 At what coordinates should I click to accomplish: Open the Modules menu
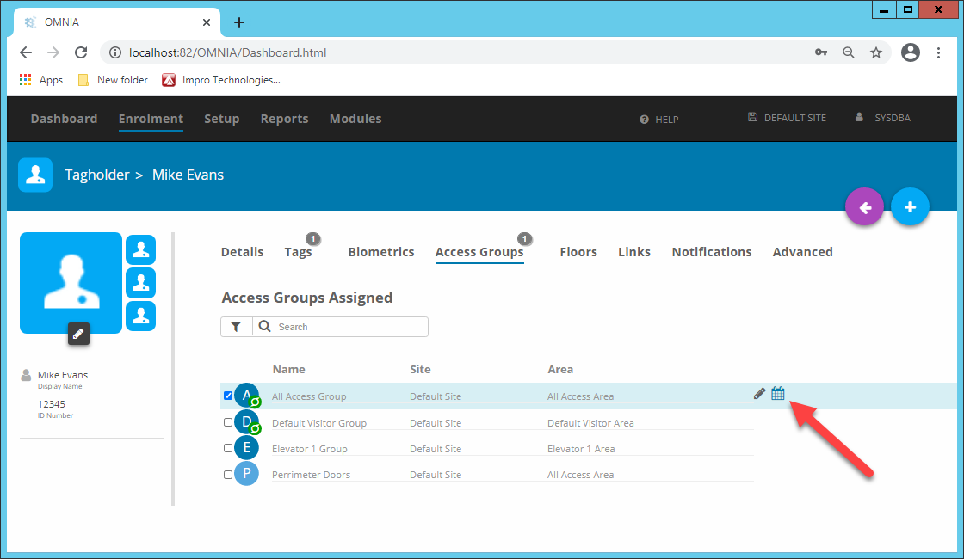click(x=355, y=119)
